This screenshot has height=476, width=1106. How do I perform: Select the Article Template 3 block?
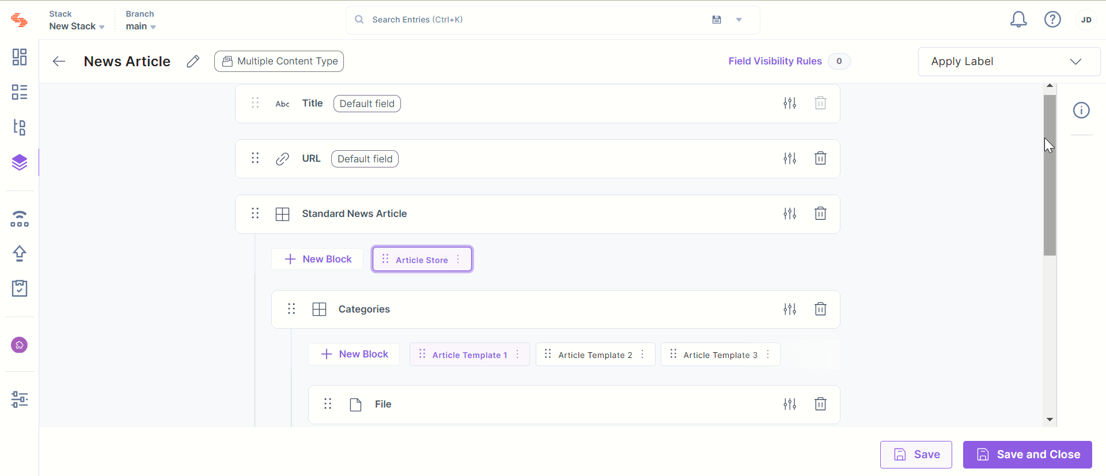[x=720, y=355]
